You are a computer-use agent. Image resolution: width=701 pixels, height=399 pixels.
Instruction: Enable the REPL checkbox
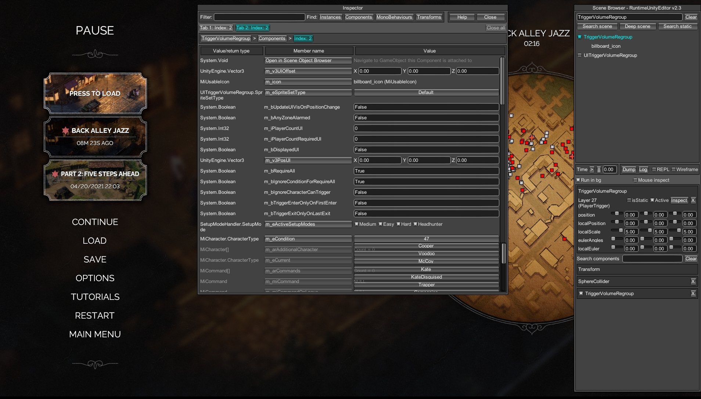tap(654, 169)
